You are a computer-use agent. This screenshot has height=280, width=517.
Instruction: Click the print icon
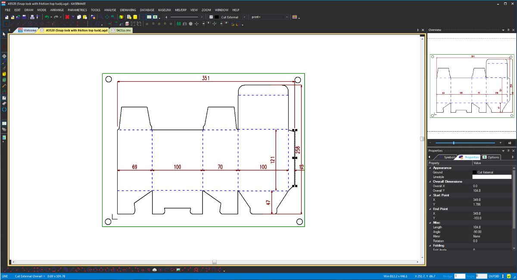pyautogui.click(x=32, y=17)
